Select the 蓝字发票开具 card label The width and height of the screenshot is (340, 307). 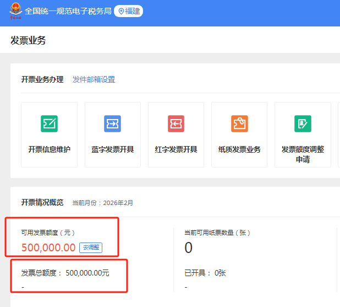[113, 149]
